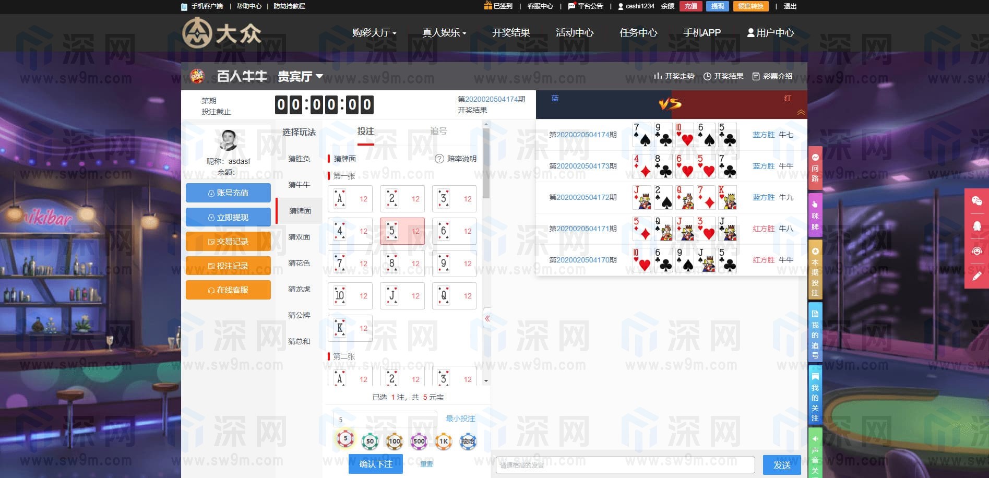Select the 50 betting chip
This screenshot has width=989, height=478.
(370, 441)
